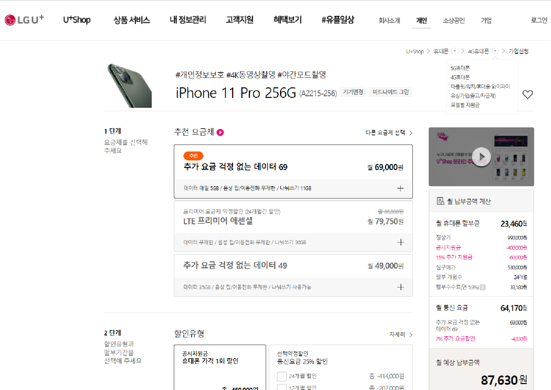Click the iPhone 11 Pro product image
This screenshot has height=390, width=551.
click(129, 86)
